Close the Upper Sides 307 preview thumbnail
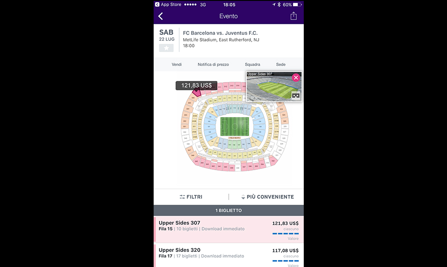 click(296, 77)
